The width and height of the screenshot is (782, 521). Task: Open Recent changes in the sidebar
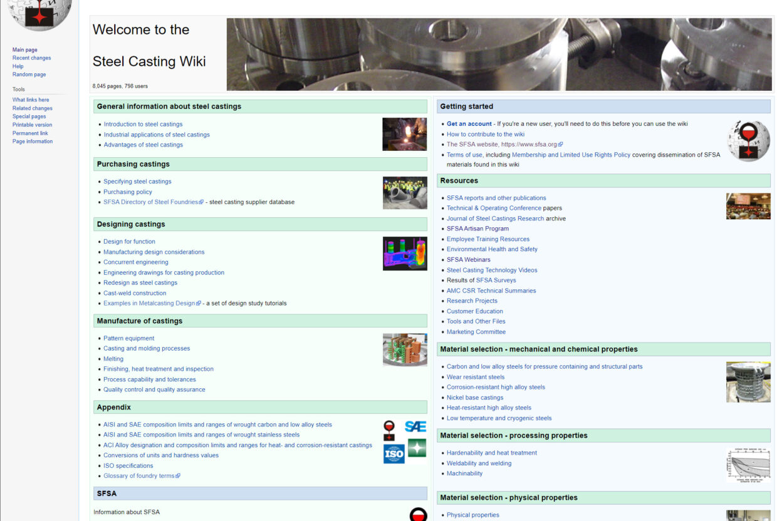click(x=31, y=58)
